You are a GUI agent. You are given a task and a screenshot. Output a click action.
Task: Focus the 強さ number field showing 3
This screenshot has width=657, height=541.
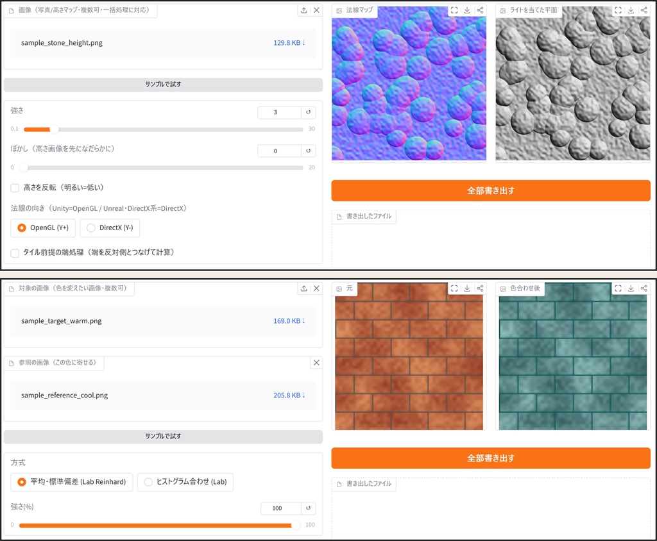[279, 112]
